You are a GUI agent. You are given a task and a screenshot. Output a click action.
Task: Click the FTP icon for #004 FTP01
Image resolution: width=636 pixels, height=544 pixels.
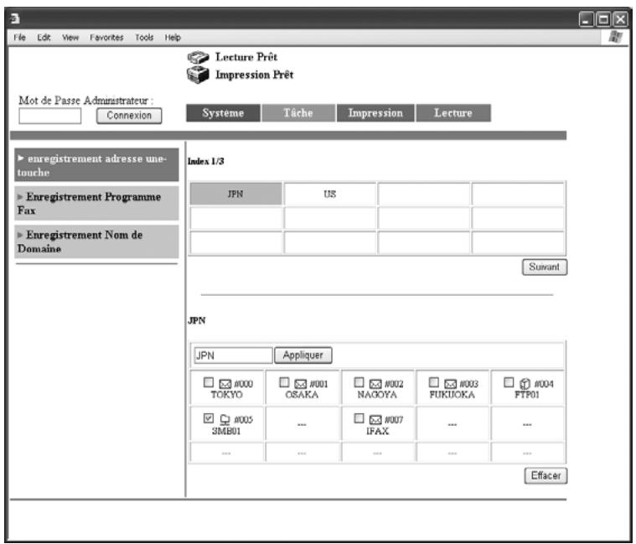(x=525, y=383)
